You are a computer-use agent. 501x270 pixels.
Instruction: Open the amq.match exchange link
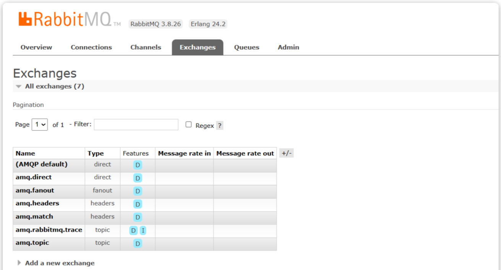coord(34,217)
